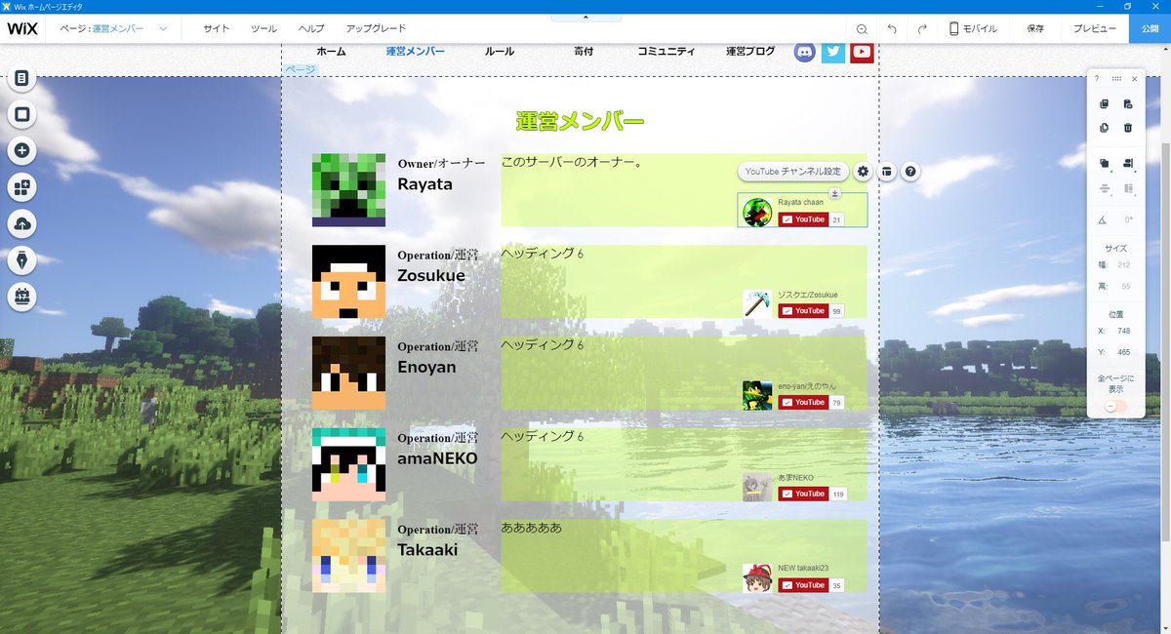Click the widget's download stretch handle icon
This screenshot has height=634, width=1171.
pyautogui.click(x=834, y=193)
